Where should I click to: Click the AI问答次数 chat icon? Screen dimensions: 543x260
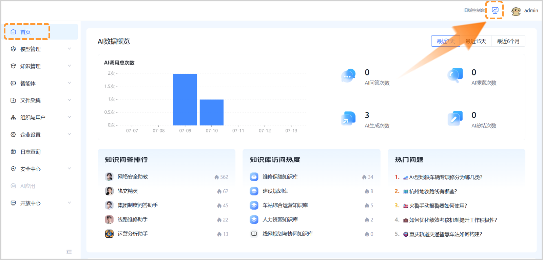pyautogui.click(x=348, y=76)
